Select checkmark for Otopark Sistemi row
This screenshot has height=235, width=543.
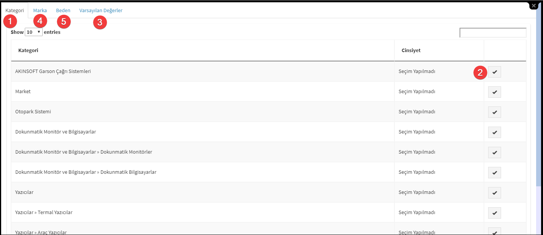pos(495,112)
